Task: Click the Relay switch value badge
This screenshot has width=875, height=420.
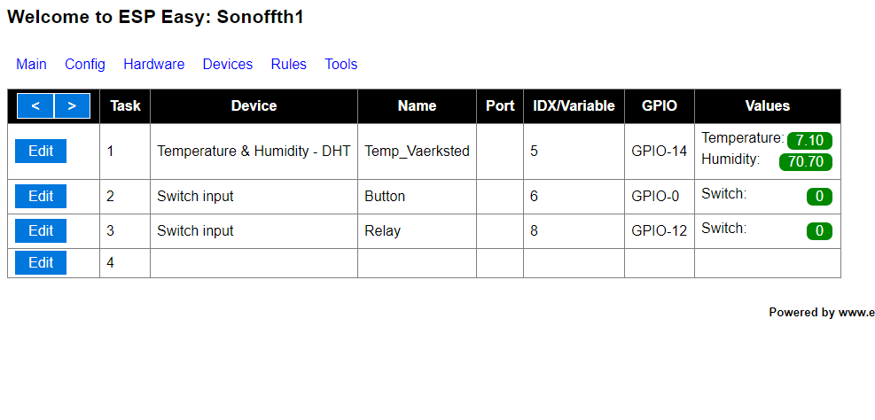Action: [x=819, y=231]
